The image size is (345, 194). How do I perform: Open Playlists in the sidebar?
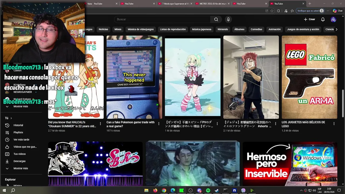coord(18,133)
